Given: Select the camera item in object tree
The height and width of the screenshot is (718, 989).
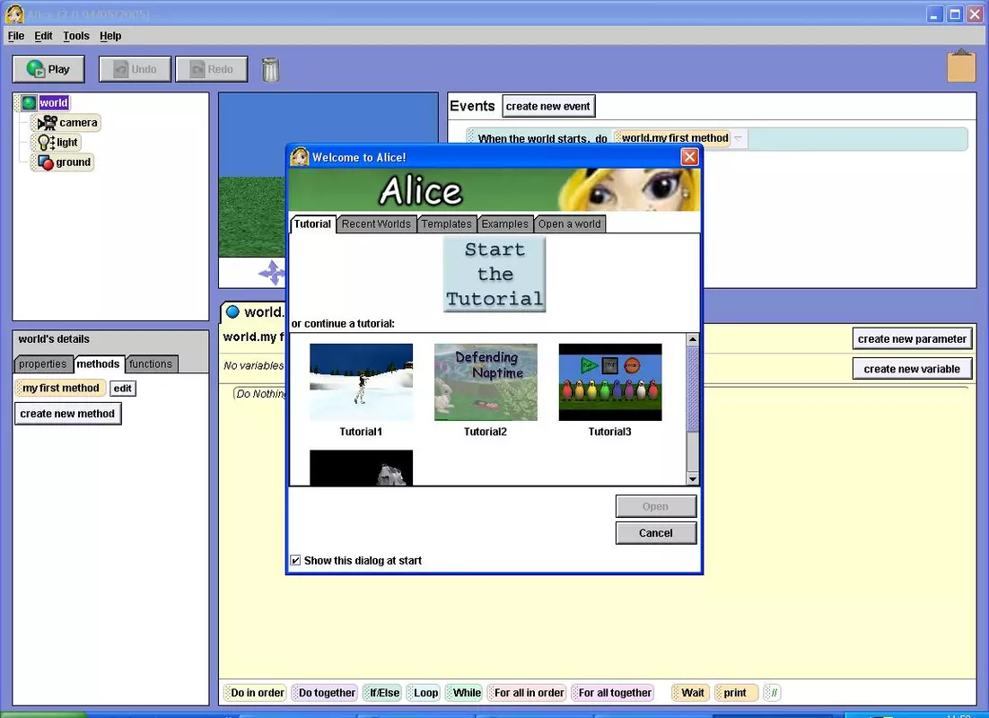Looking at the screenshot, I should [x=68, y=122].
